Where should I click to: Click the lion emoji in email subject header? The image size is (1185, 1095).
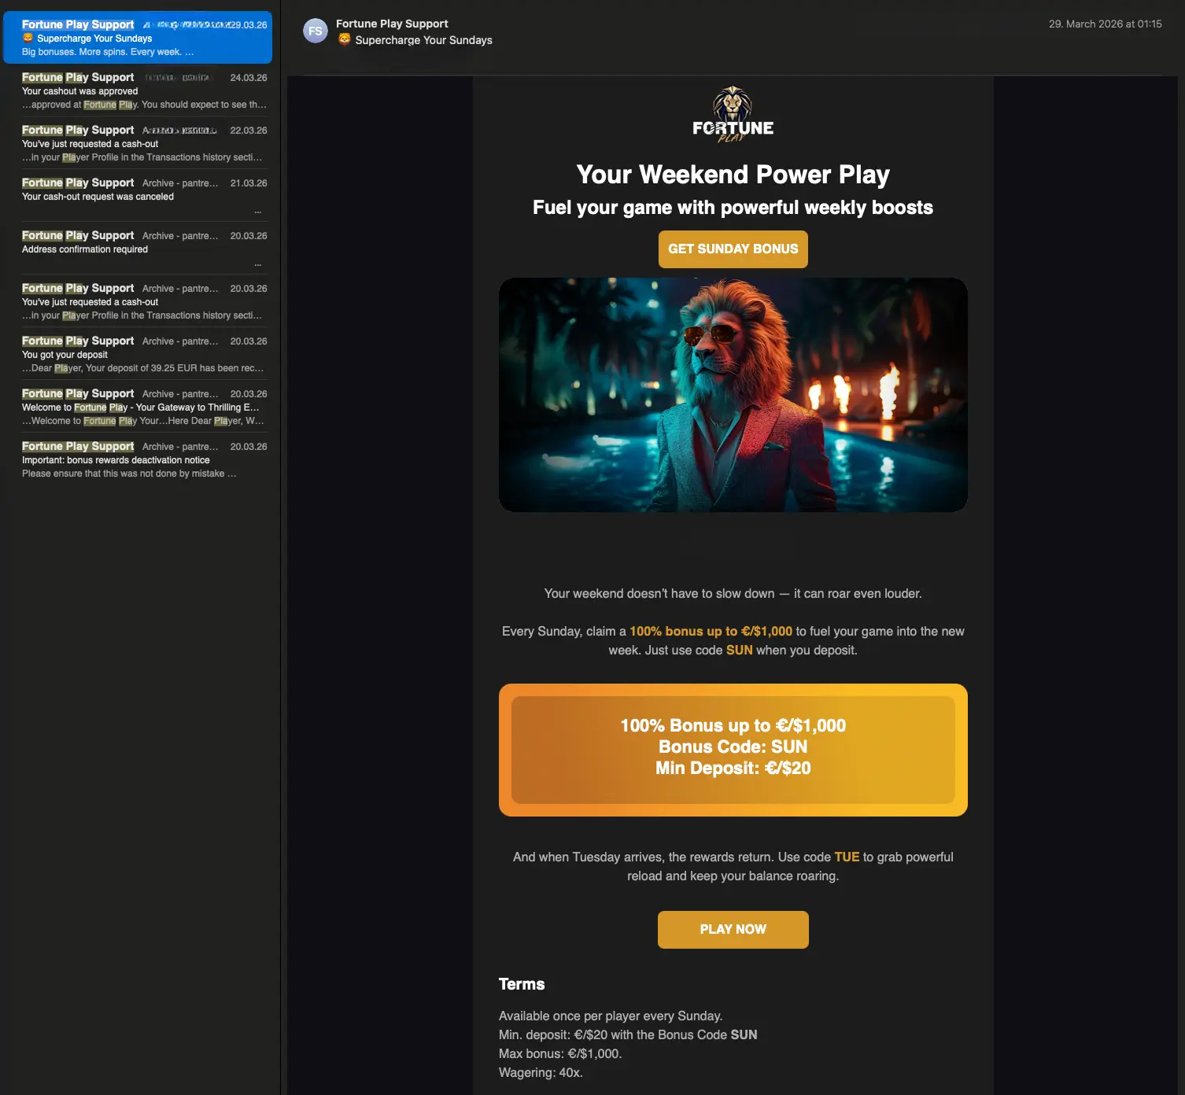[x=344, y=39]
